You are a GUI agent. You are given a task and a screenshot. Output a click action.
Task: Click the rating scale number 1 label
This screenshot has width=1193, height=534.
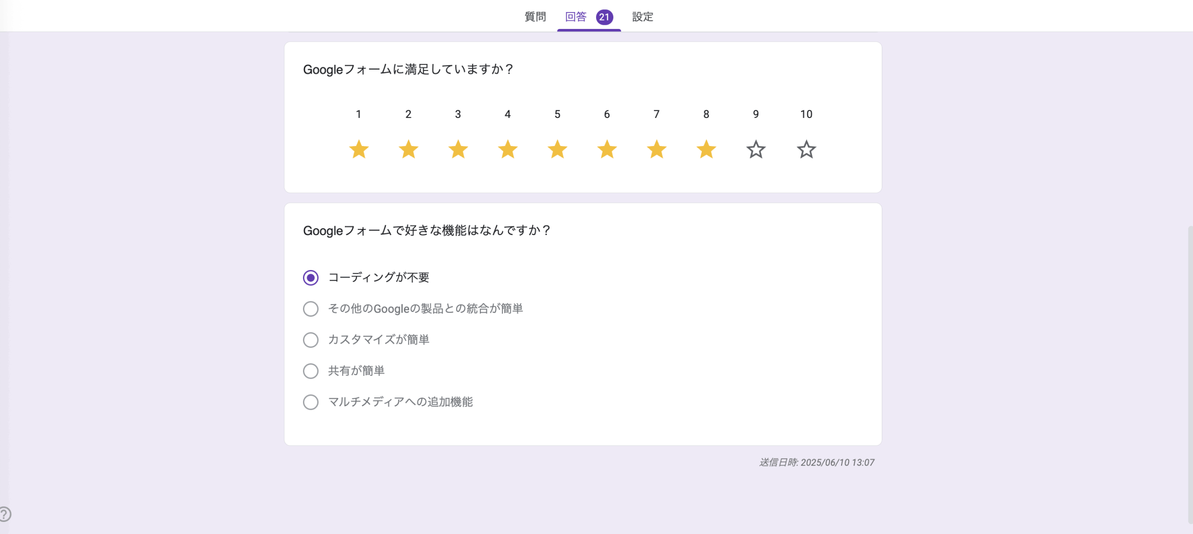point(358,114)
